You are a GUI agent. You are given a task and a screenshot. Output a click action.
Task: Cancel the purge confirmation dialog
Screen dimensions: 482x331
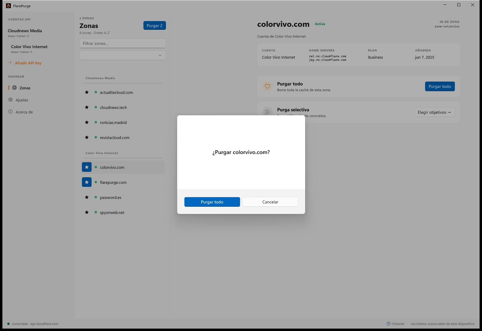(270, 202)
